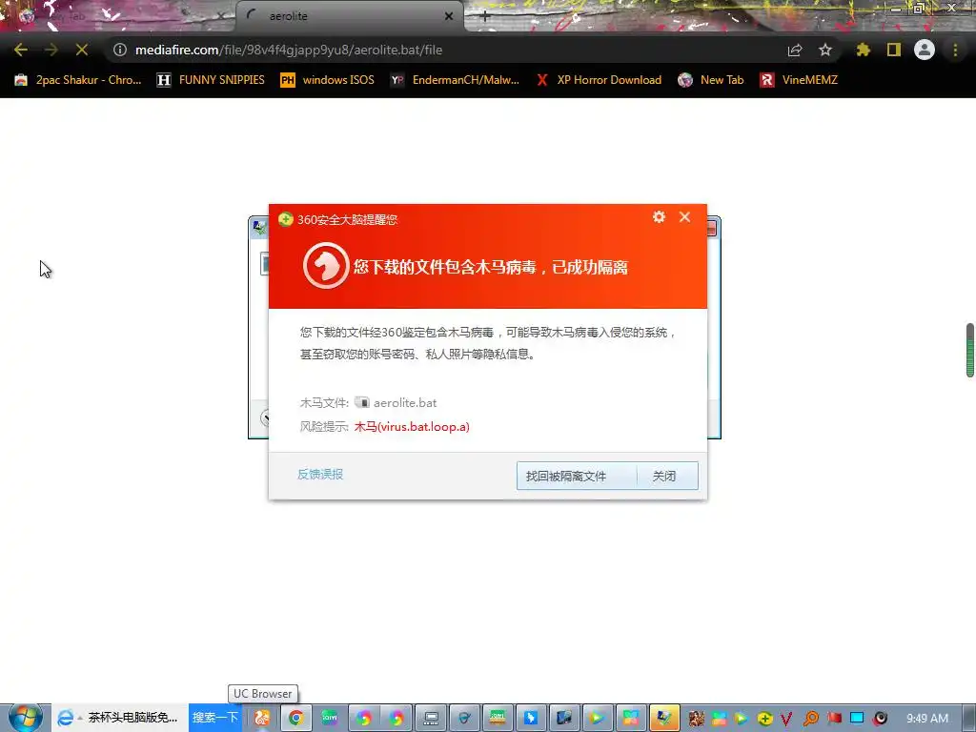This screenshot has width=976, height=732.
Task: Open UC Browser from taskbar
Action: 262,719
